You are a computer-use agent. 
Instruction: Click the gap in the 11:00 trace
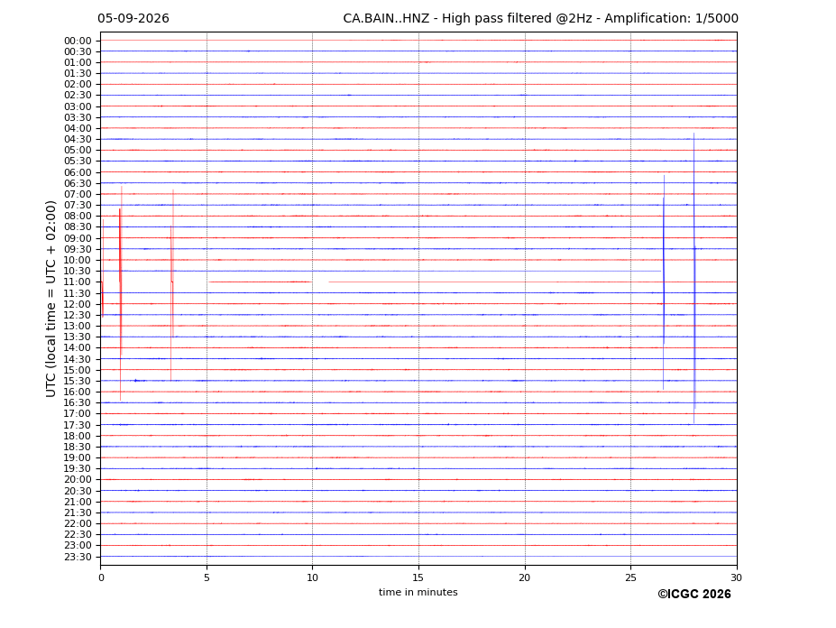320,282
